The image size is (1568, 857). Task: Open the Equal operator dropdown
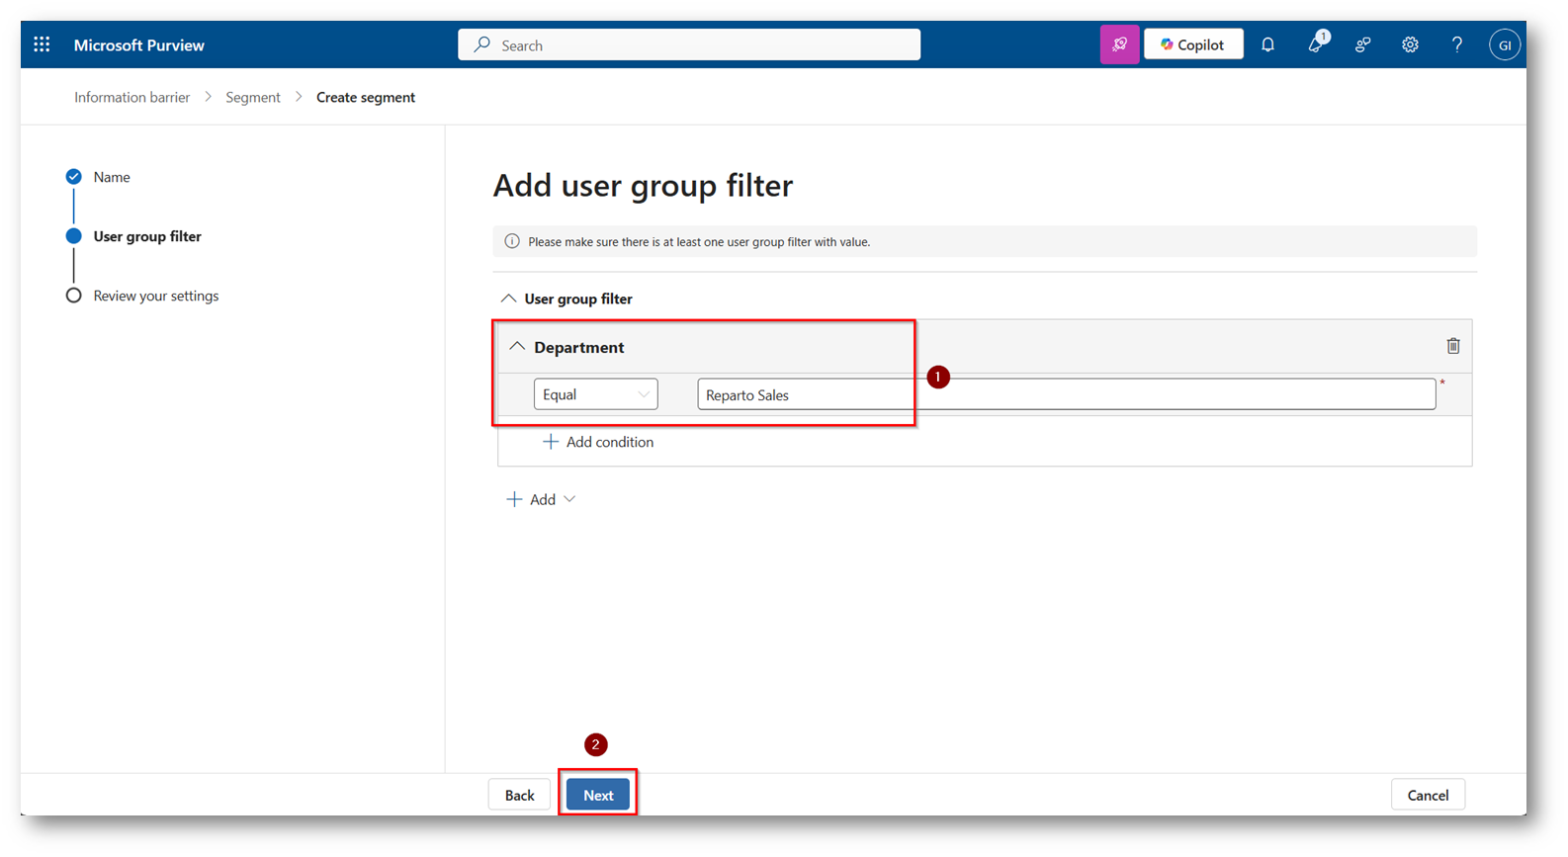pos(595,394)
